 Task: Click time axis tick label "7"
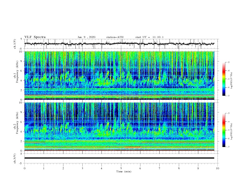pyautogui.click(x=160, y=168)
